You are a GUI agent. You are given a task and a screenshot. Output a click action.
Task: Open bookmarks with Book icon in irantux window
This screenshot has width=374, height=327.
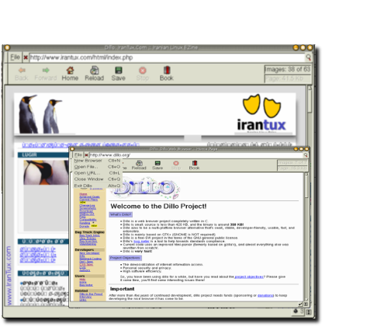(167, 70)
